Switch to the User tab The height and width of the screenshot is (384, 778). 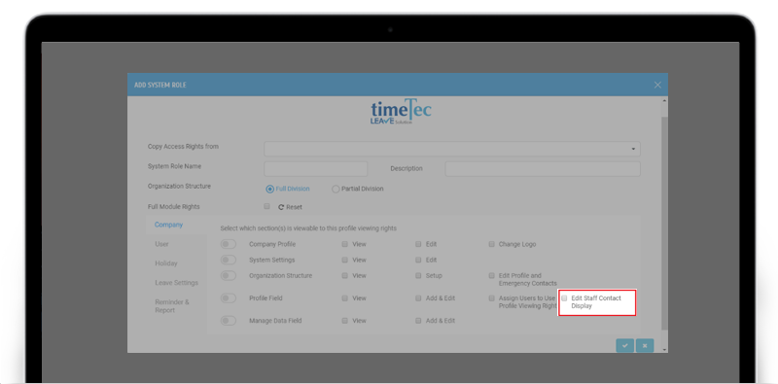(161, 244)
